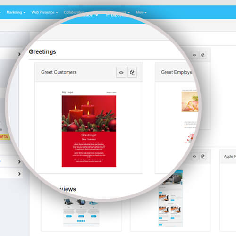Open the More dropdown menu
The width and height of the screenshot is (236, 236).
(x=141, y=12)
